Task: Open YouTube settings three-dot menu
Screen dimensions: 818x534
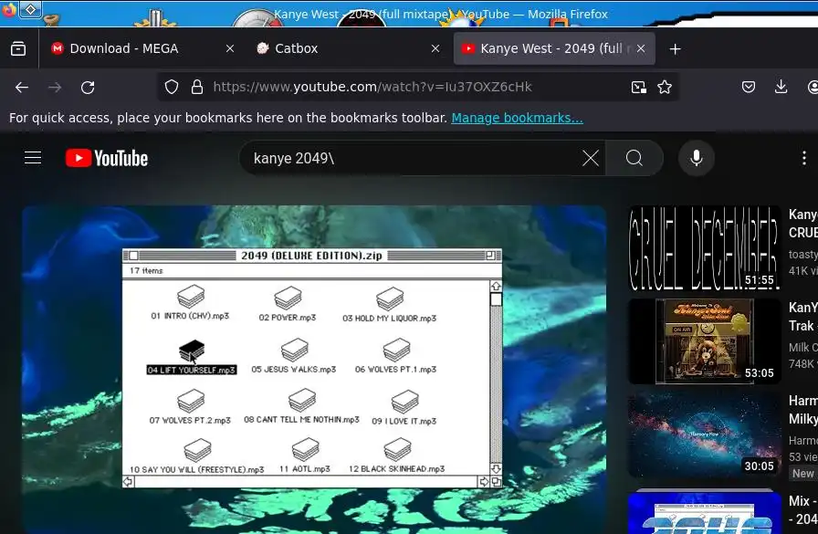Action: click(804, 158)
